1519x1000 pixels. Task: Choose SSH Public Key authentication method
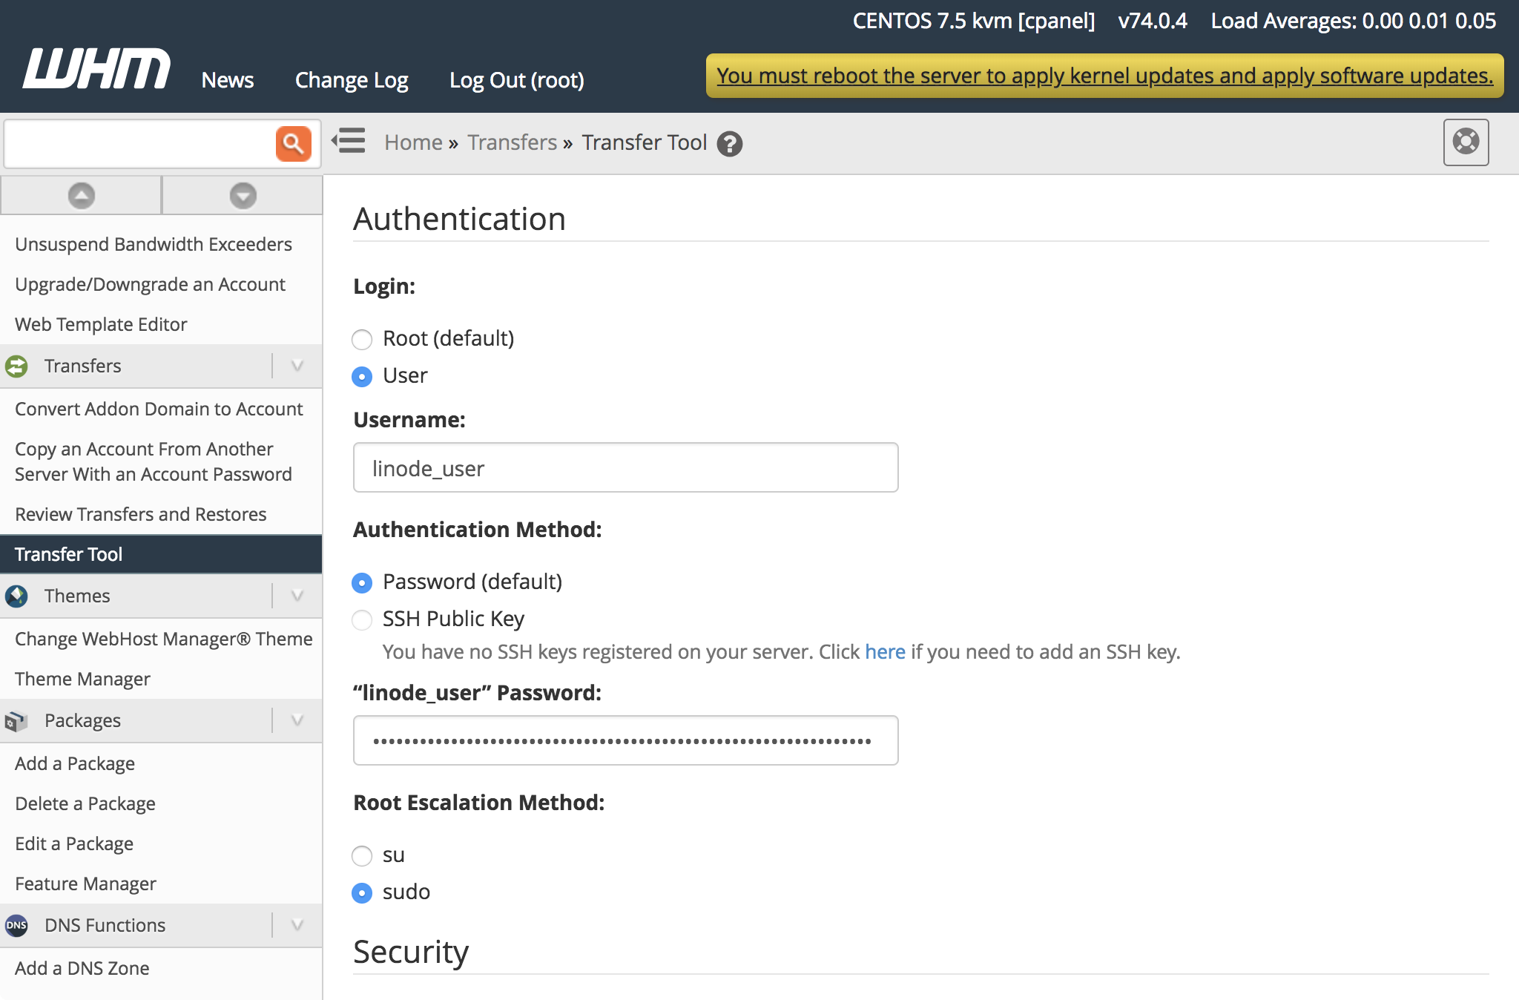pyautogui.click(x=362, y=620)
